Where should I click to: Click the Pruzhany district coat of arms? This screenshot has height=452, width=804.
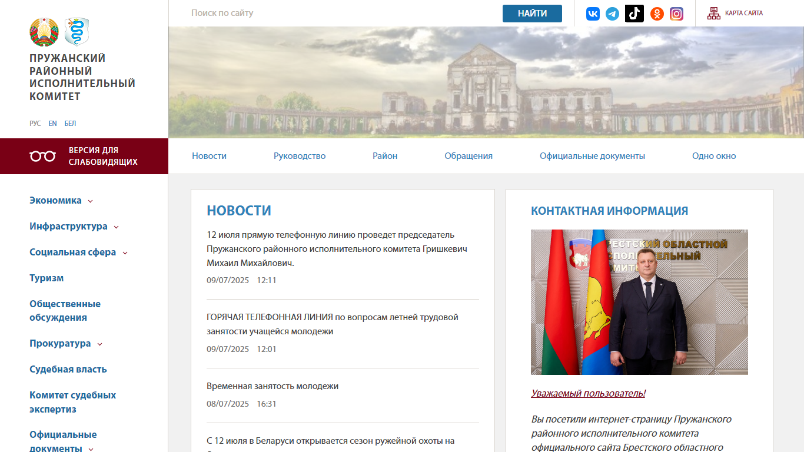coord(77,32)
